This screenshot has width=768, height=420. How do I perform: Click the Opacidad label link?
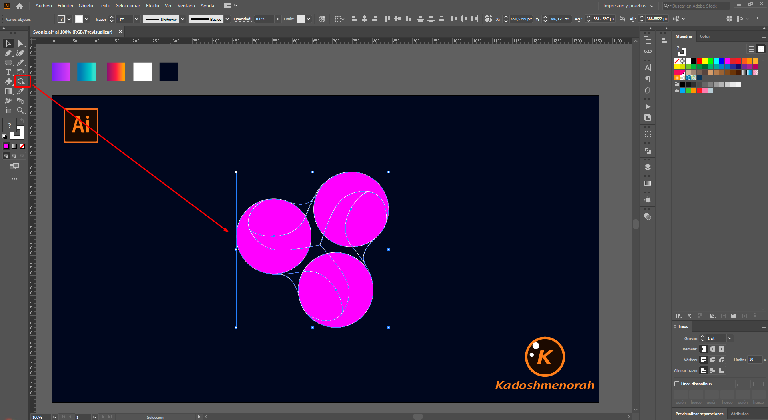(243, 19)
